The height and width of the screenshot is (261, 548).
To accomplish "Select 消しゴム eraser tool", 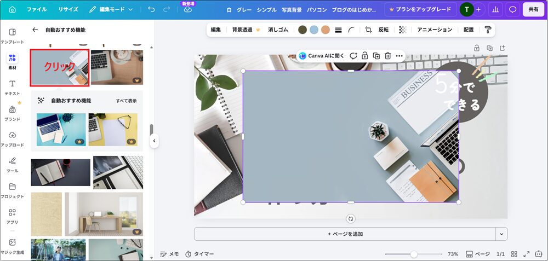I will coord(278,30).
